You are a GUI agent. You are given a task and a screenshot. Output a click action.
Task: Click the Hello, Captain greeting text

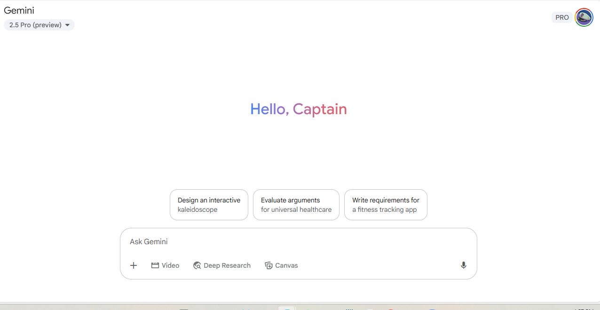pos(299,109)
